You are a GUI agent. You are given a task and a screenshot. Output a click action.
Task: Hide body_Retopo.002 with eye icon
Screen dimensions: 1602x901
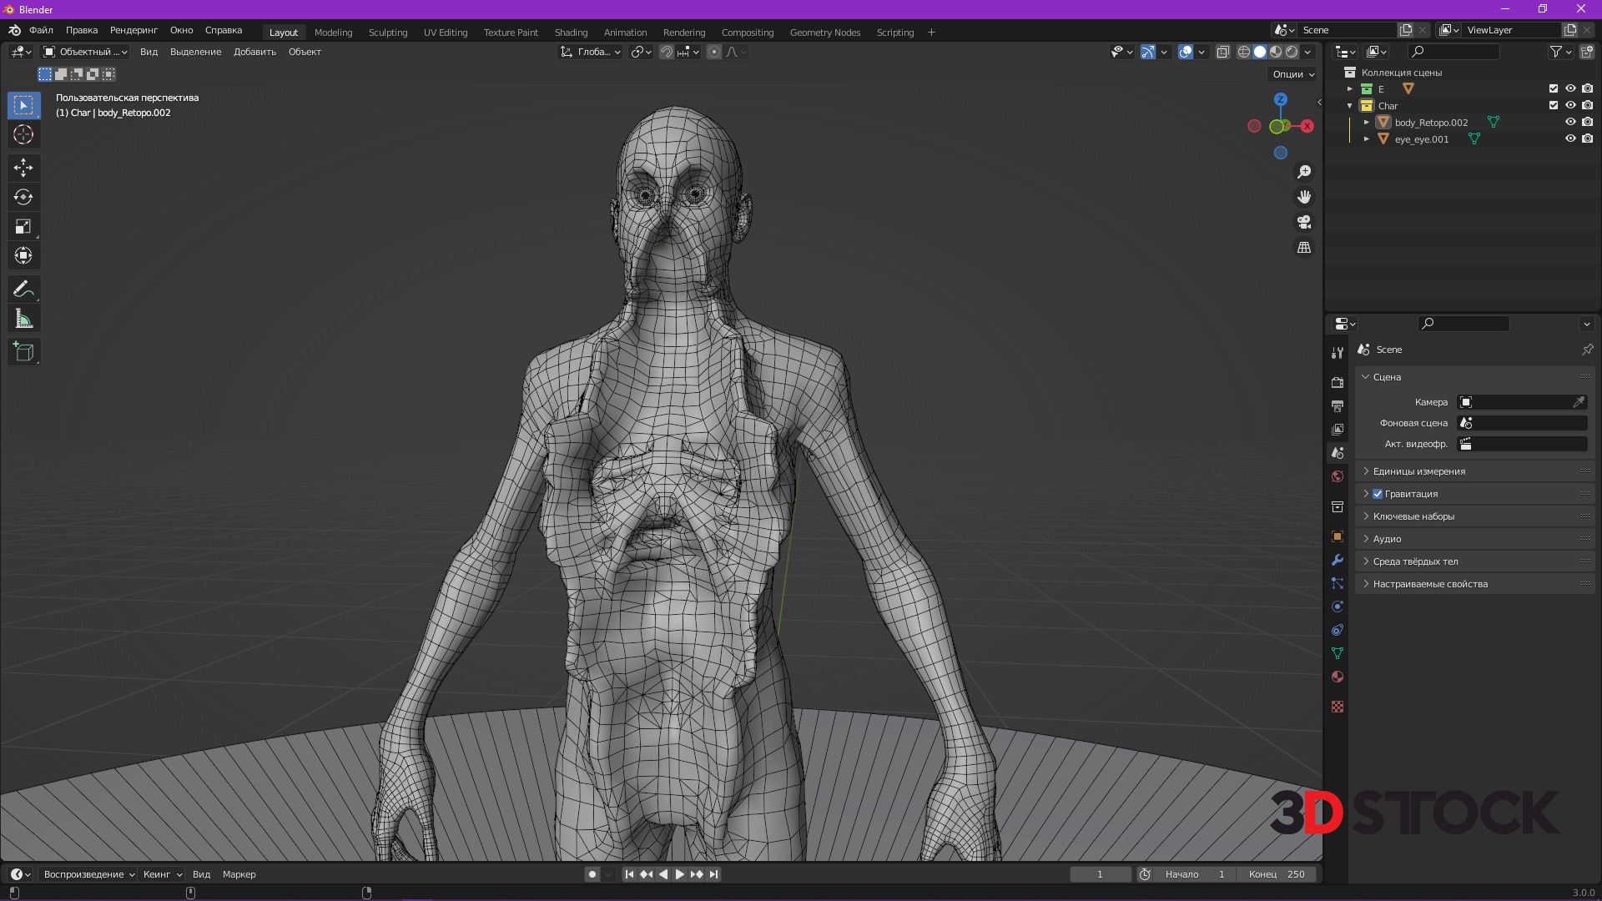(1569, 123)
